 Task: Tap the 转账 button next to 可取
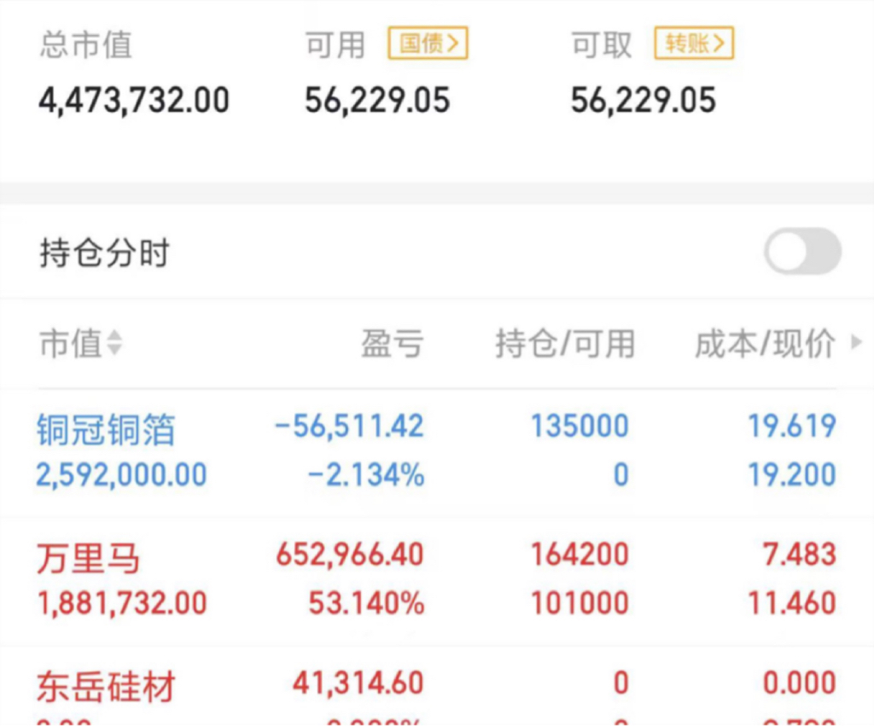coord(693,43)
